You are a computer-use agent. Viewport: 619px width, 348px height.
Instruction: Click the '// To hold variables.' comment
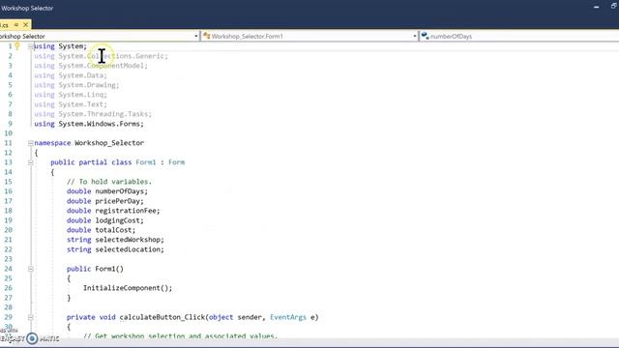click(109, 182)
